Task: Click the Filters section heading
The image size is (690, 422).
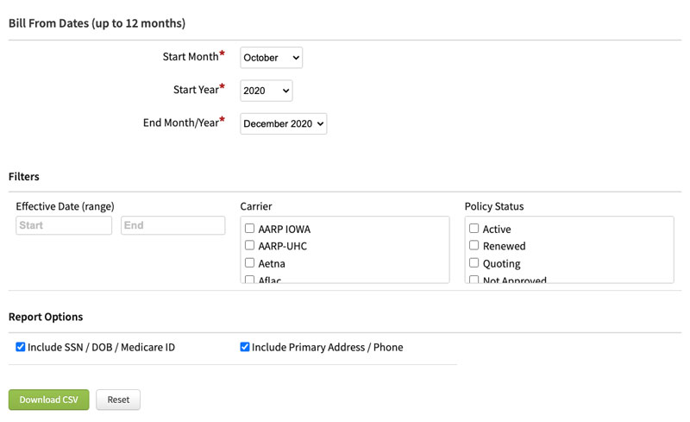Action: 24,176
